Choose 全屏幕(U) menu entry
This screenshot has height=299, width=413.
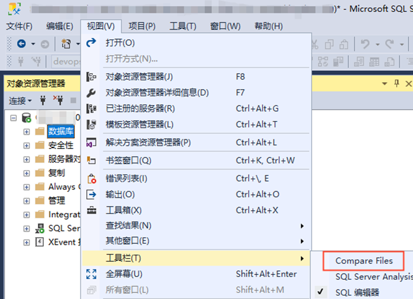point(196,274)
